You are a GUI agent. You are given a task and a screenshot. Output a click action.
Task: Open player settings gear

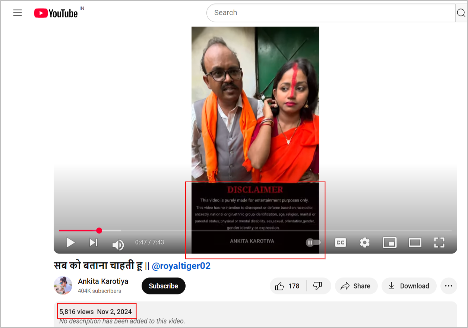365,243
